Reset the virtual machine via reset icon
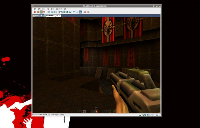Screen dimensions: 200x128 tap(44, 12)
